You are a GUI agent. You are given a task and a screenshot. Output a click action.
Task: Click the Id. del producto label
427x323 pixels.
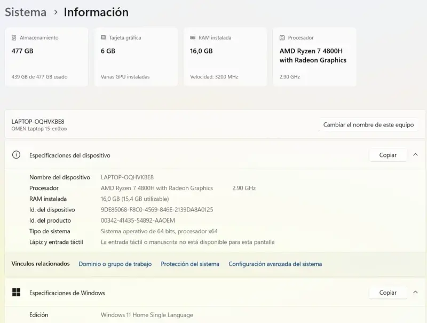click(x=50, y=220)
